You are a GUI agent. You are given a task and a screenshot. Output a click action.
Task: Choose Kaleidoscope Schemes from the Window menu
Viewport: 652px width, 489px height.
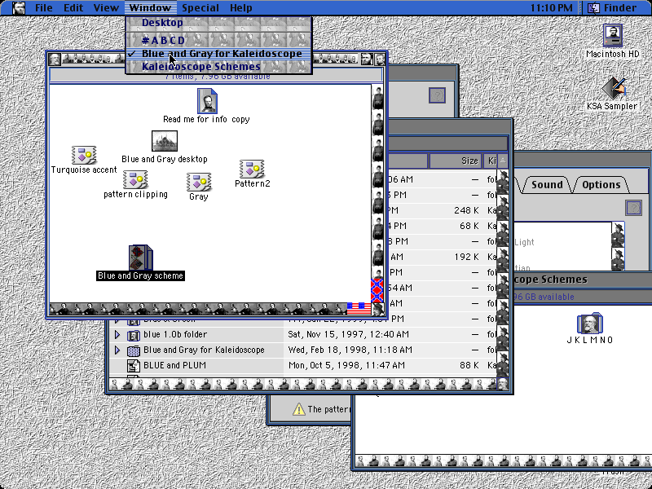pyautogui.click(x=218, y=67)
